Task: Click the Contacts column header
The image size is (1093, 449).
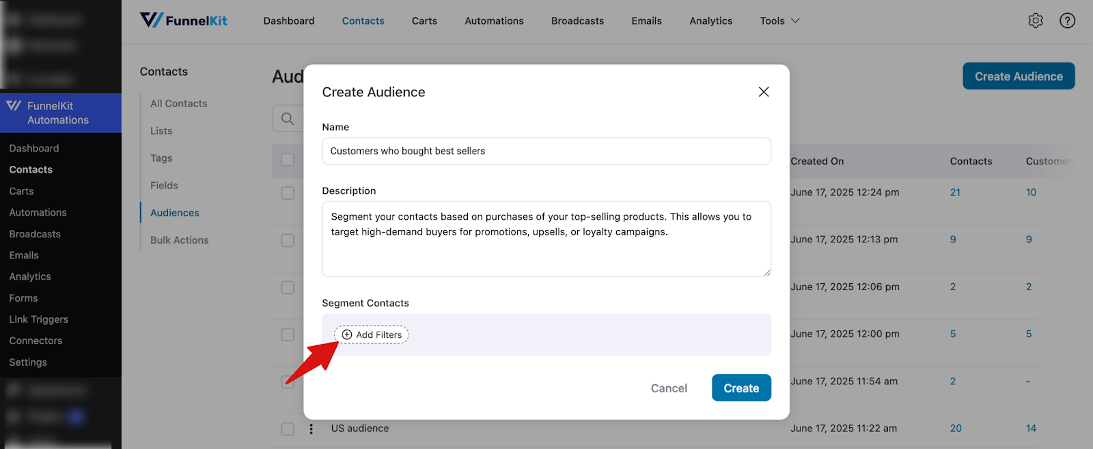Action: (971, 161)
